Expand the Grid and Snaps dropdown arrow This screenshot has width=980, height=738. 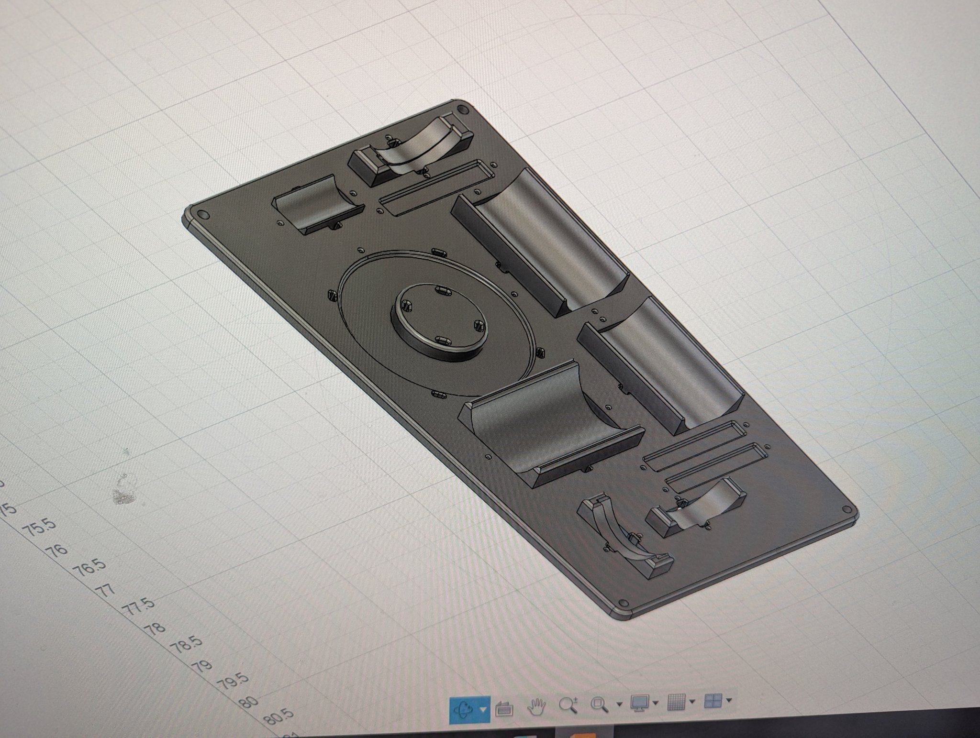[692, 702]
